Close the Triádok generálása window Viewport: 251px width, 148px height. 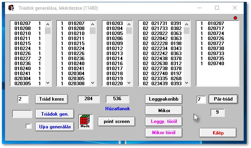tap(235, 8)
